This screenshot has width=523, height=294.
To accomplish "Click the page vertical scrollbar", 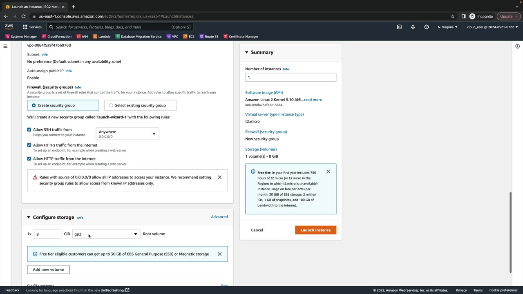I will [510, 232].
